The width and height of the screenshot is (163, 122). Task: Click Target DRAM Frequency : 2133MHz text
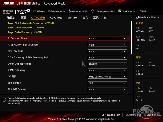click(26, 28)
